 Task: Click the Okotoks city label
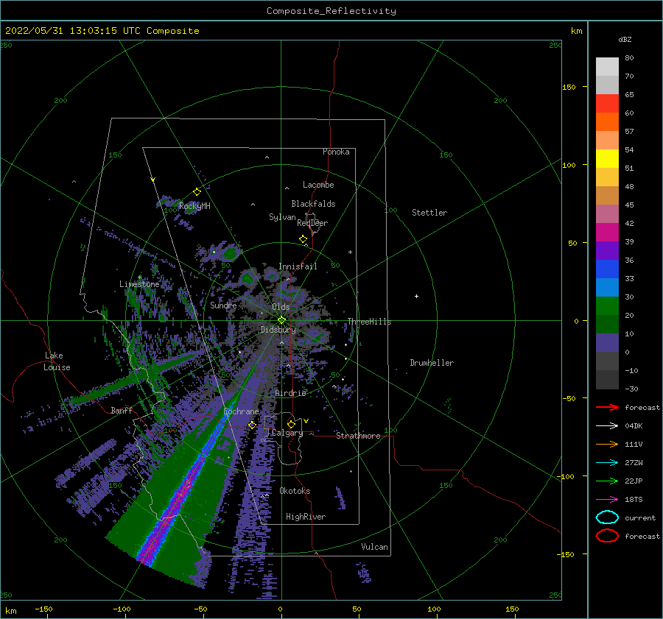click(x=295, y=491)
